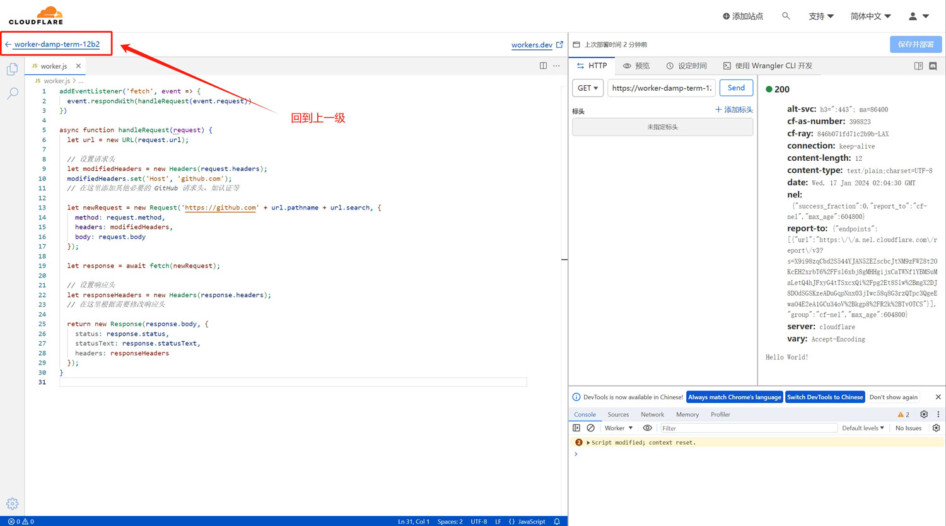This screenshot has width=946, height=526.
Task: Click No Issues in console toolbar
Action: (x=908, y=428)
